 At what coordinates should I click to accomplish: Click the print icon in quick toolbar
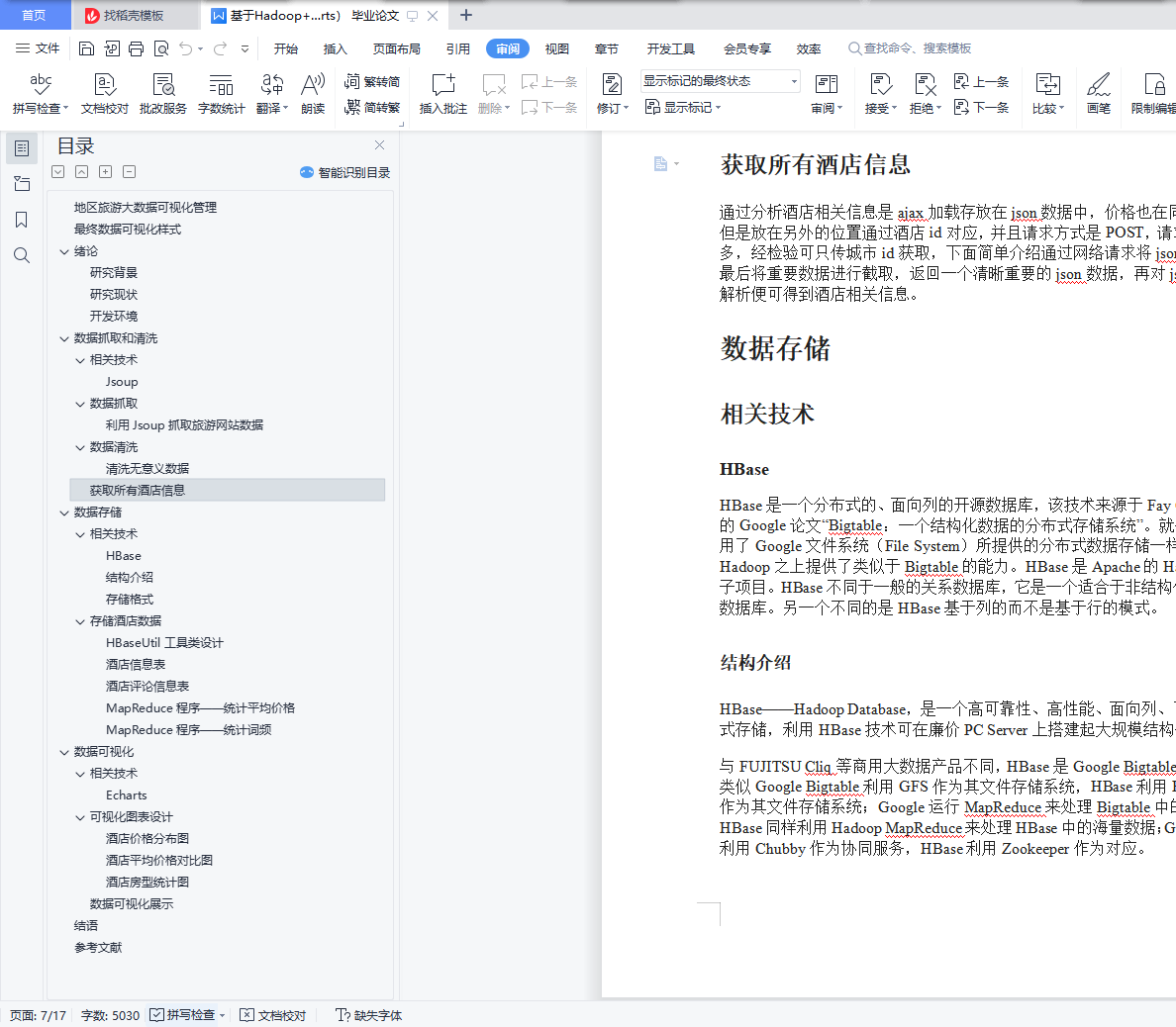coord(136,48)
